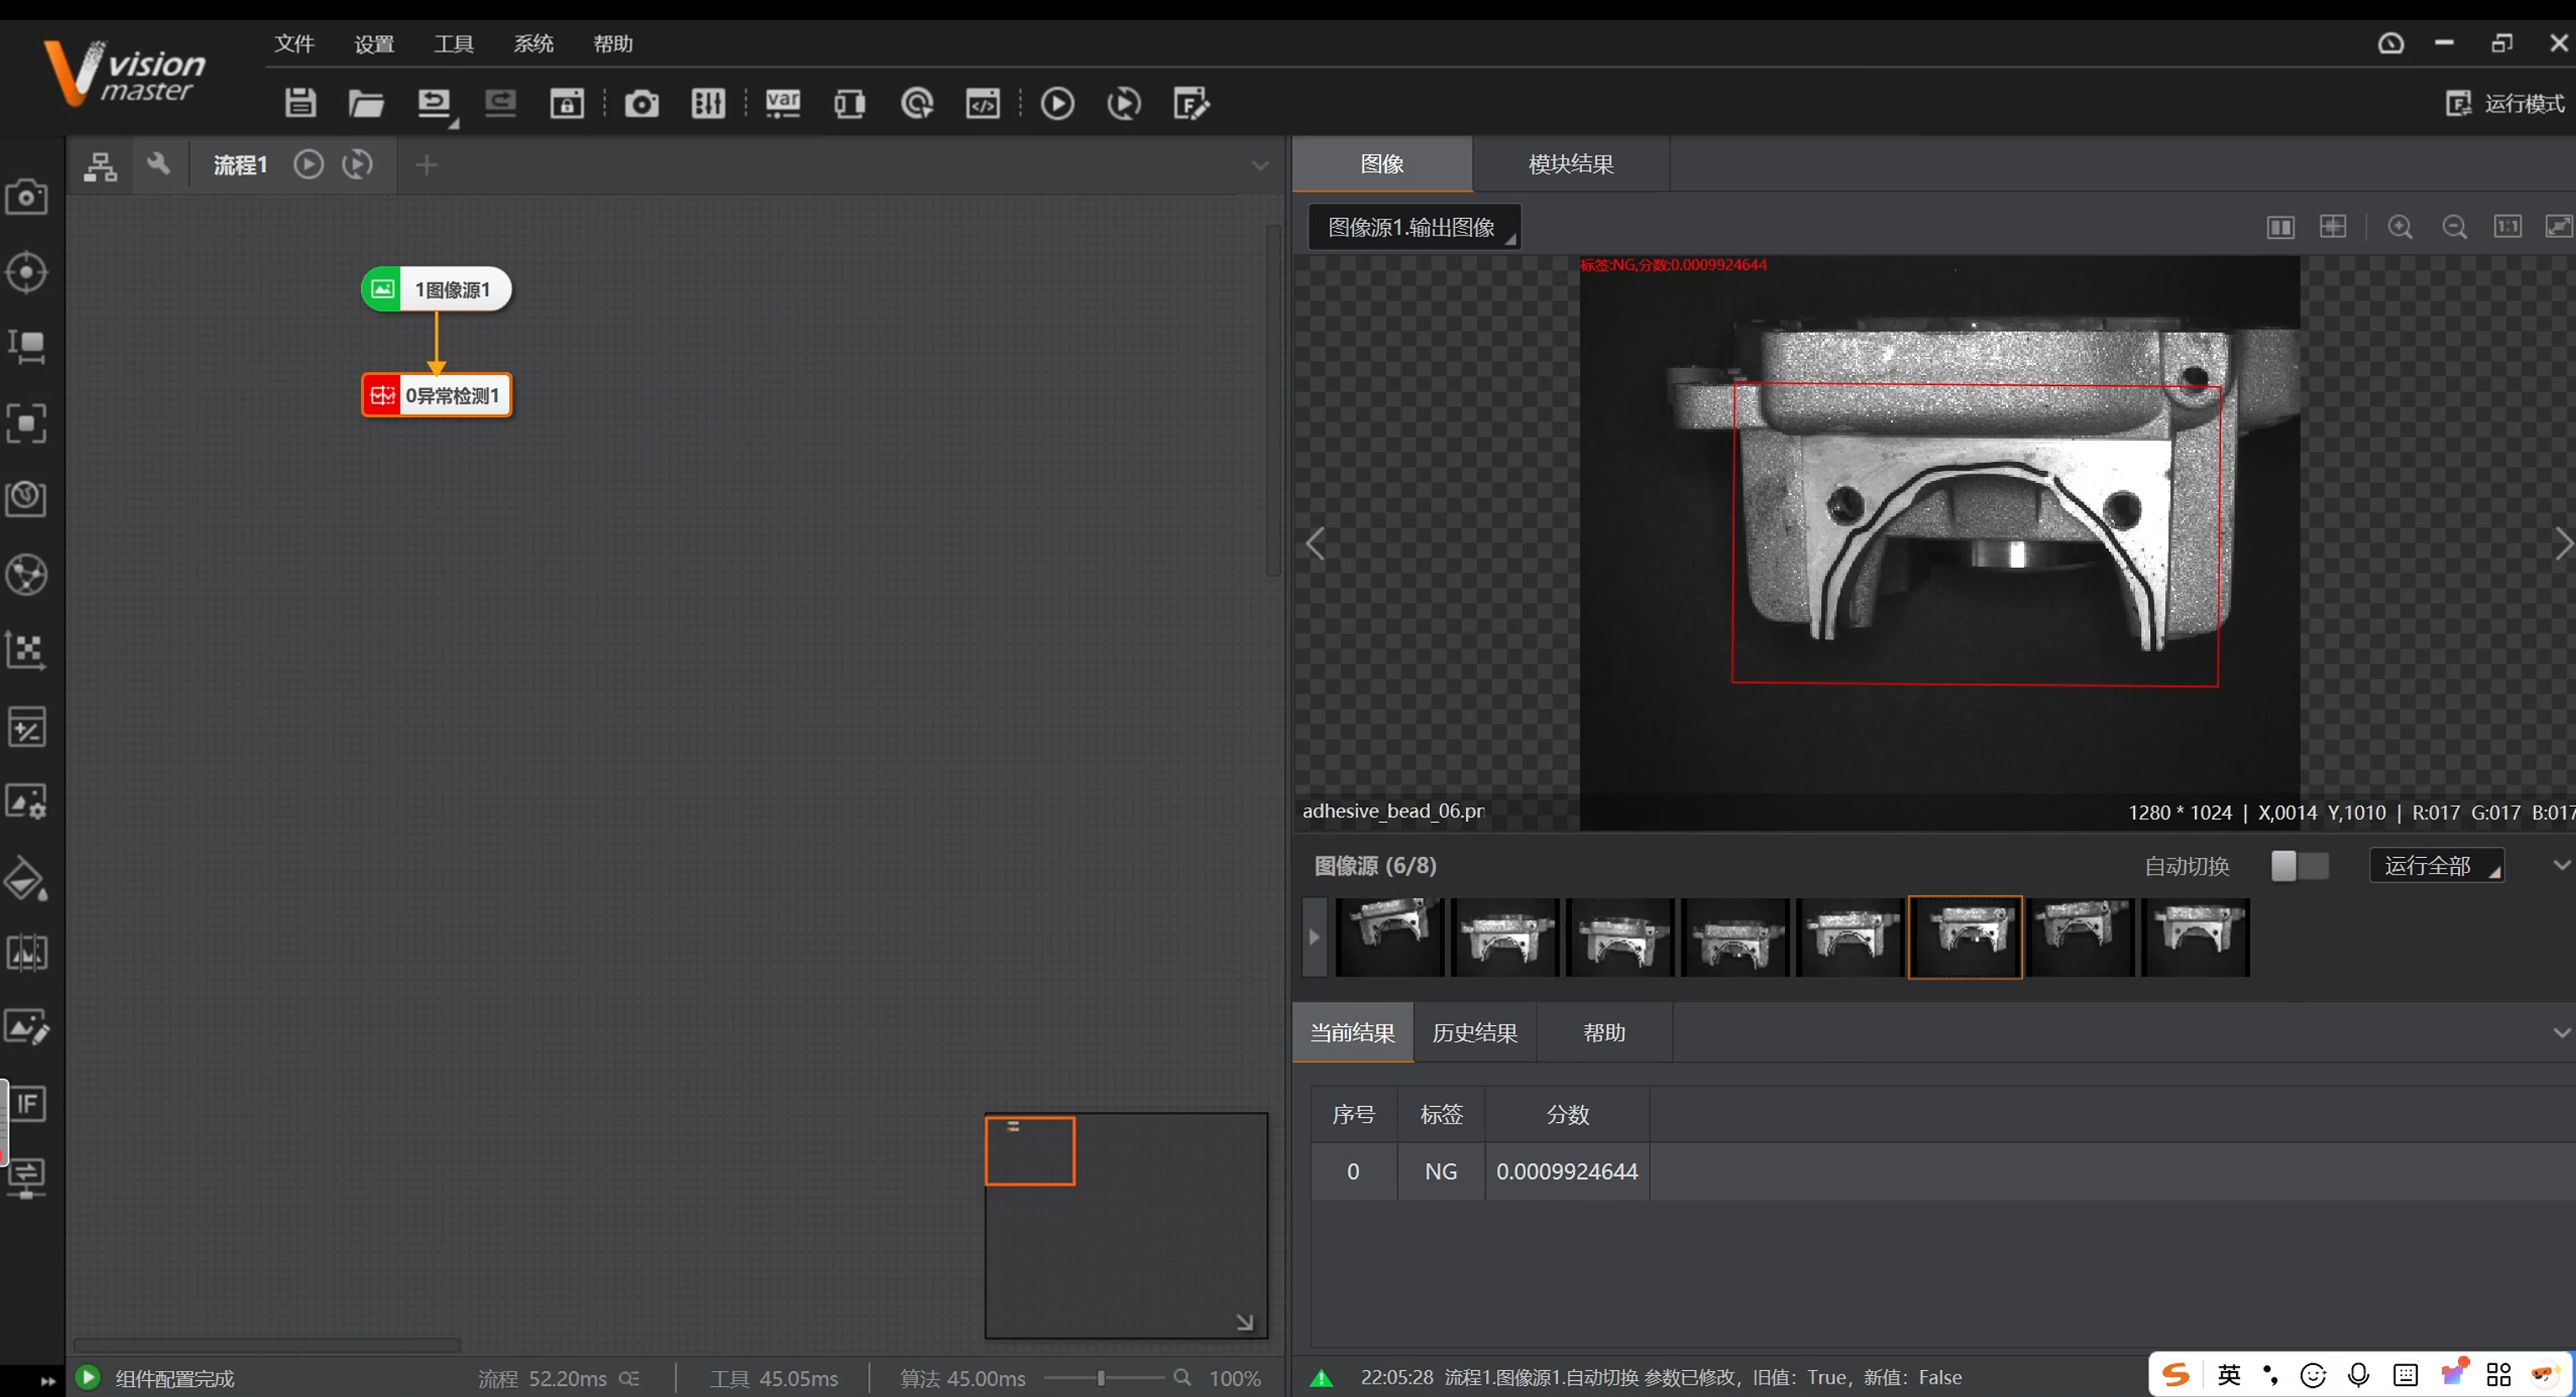Switch to the 模块结果 tab
Image resolution: width=2576 pixels, height=1397 pixels.
coord(1570,164)
